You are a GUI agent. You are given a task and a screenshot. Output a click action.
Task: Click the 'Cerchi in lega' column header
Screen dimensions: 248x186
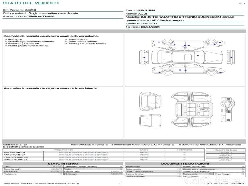226,150
